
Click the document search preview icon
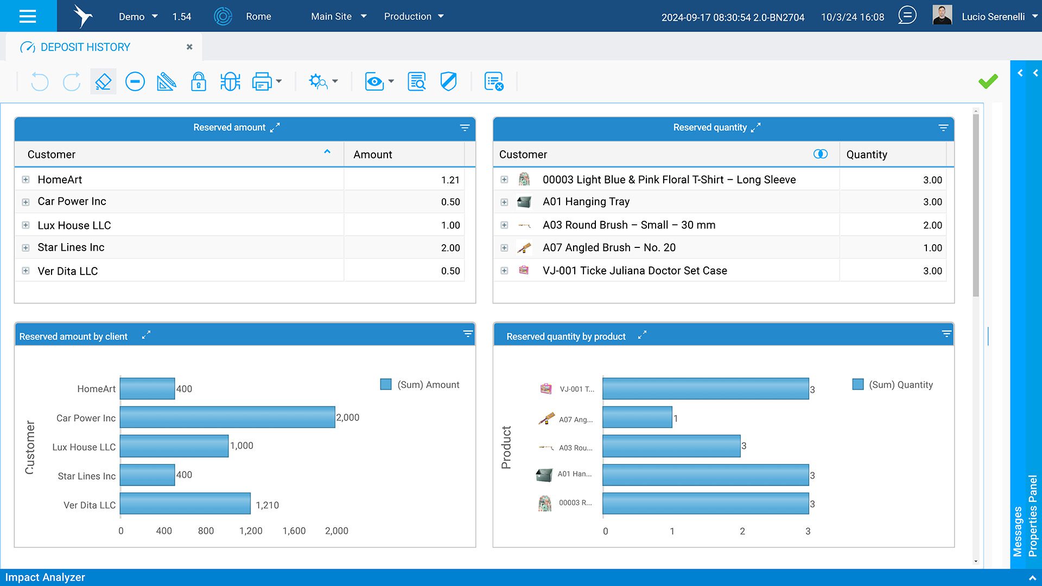click(x=416, y=82)
